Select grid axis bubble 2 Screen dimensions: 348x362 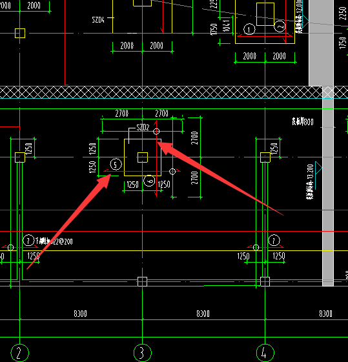click(19, 353)
